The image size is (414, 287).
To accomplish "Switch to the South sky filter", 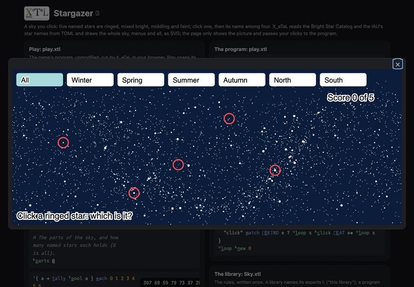I will (x=343, y=80).
